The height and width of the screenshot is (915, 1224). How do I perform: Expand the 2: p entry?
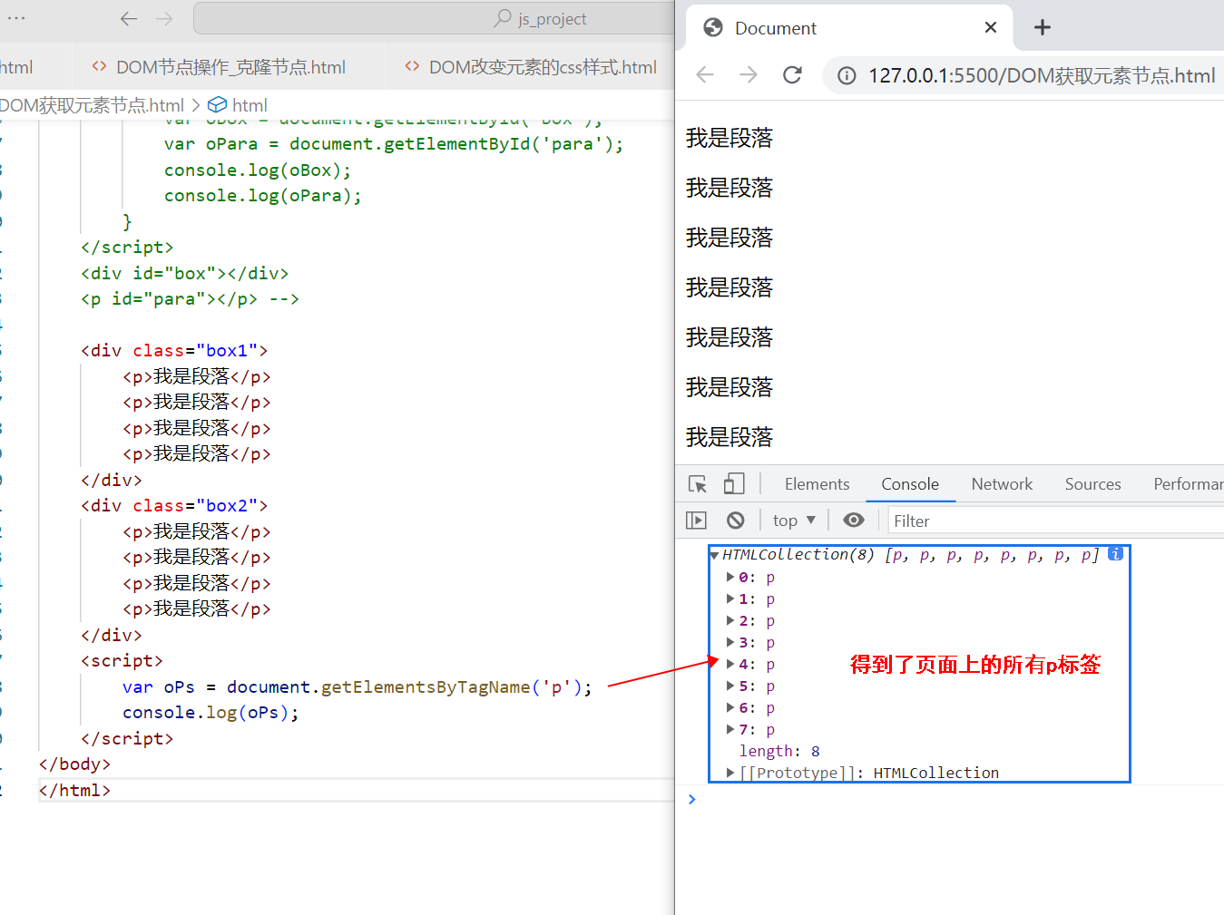pos(730,621)
